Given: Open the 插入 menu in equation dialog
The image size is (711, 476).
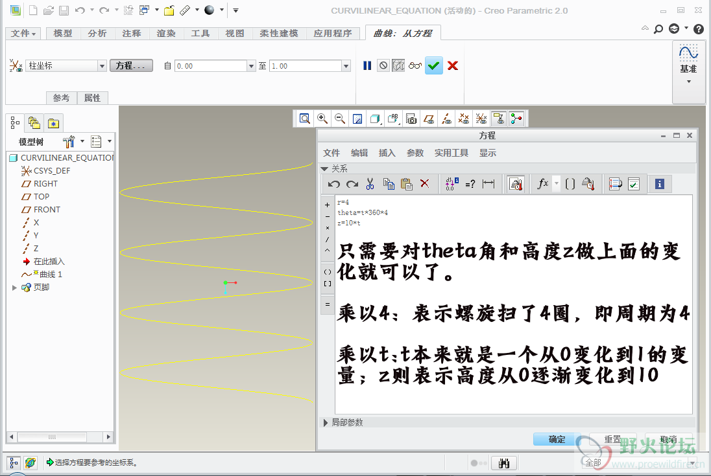Looking at the screenshot, I should [x=387, y=153].
